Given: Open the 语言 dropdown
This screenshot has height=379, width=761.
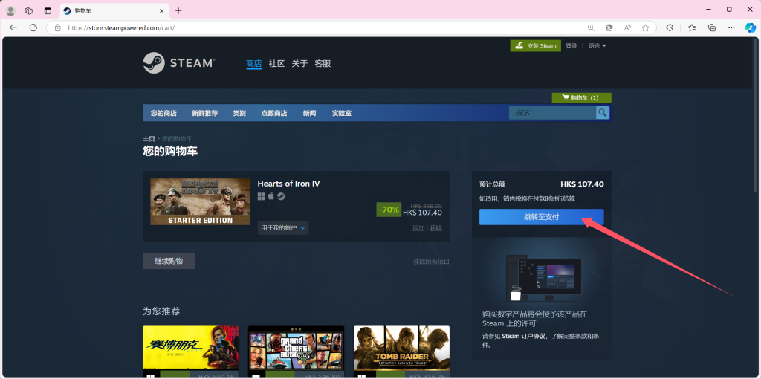Looking at the screenshot, I should point(598,45).
